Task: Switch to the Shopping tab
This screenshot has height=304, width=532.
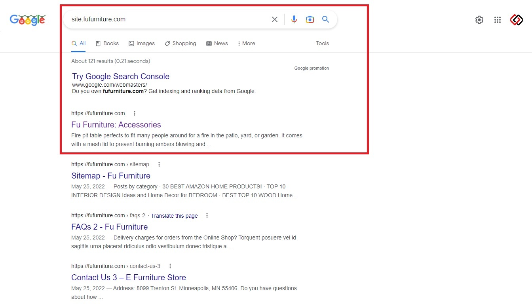Action: click(180, 44)
